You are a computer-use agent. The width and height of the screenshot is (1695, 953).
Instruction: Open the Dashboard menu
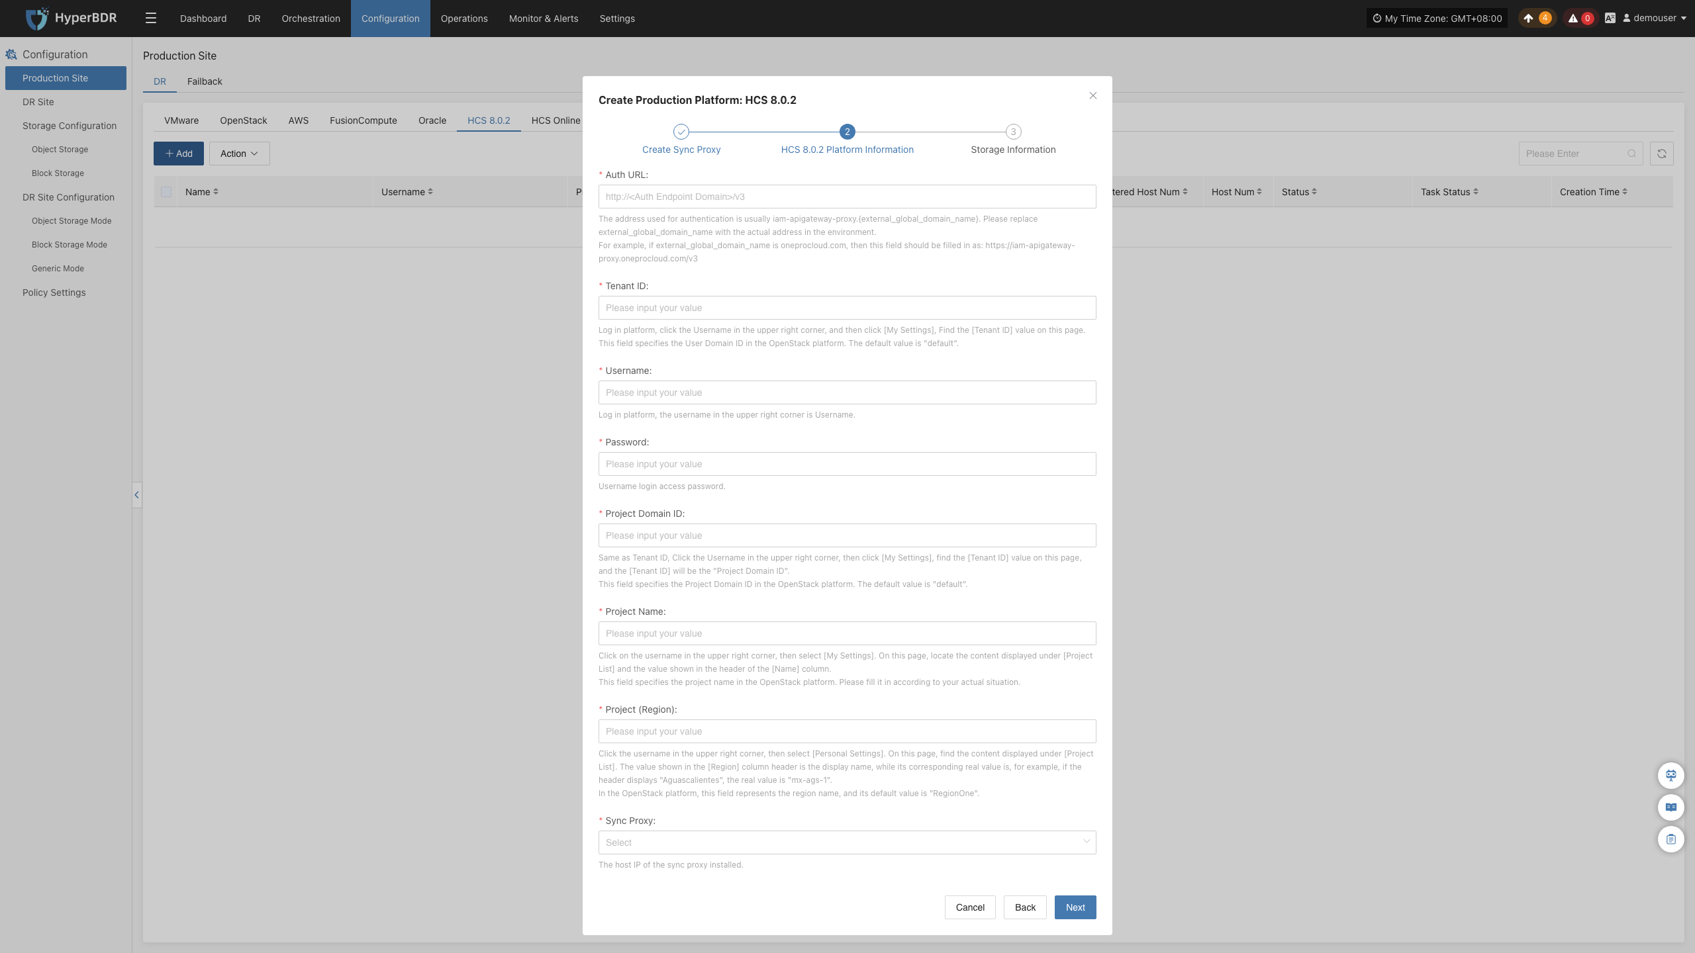pyautogui.click(x=203, y=19)
